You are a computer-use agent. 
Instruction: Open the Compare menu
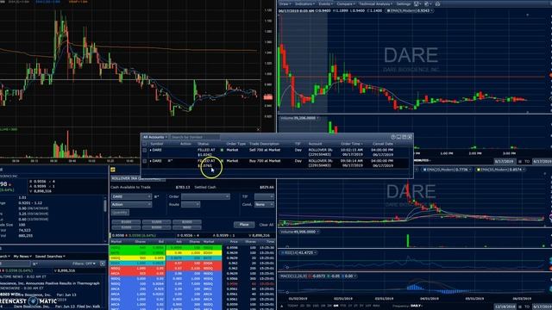tap(346, 3)
